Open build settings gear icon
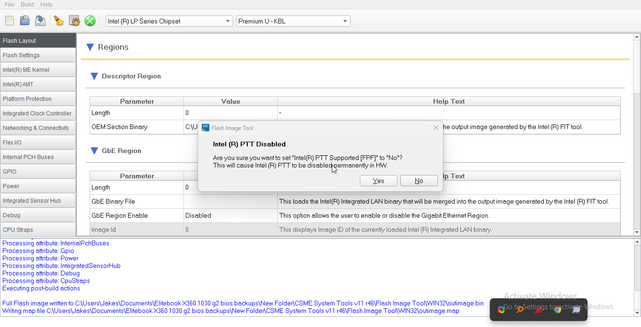This screenshot has height=327, width=641. (x=74, y=21)
